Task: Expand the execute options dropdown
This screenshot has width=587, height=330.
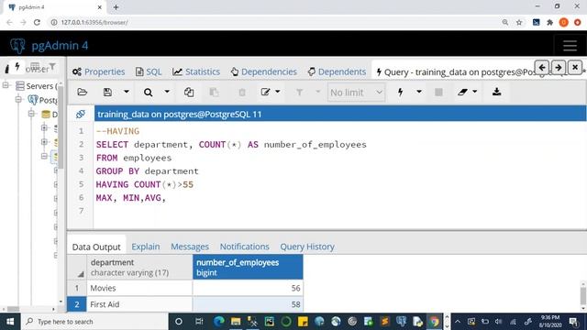Action: (419, 92)
